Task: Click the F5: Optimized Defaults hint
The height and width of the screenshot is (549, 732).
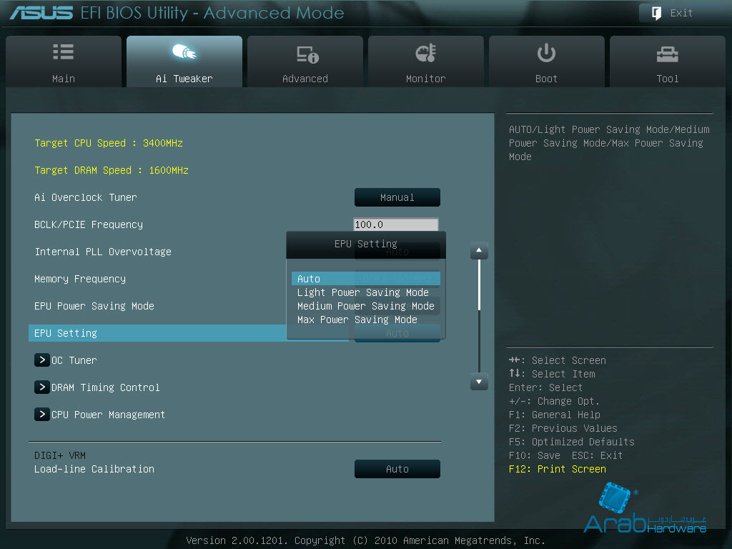Action: [571, 442]
